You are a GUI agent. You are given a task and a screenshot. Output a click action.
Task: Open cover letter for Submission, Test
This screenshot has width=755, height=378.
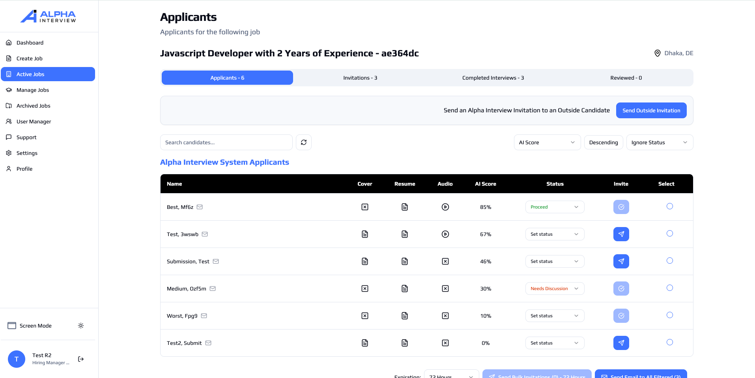(364, 261)
